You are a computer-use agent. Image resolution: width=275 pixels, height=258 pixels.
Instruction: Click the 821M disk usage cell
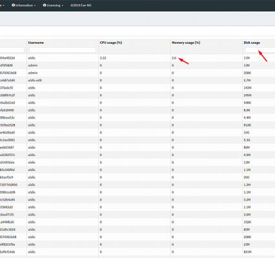coord(247,252)
